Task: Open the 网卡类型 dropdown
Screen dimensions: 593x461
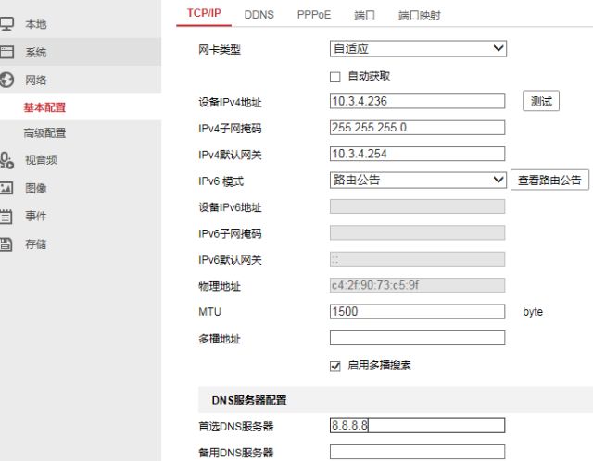Action: pyautogui.click(x=417, y=49)
